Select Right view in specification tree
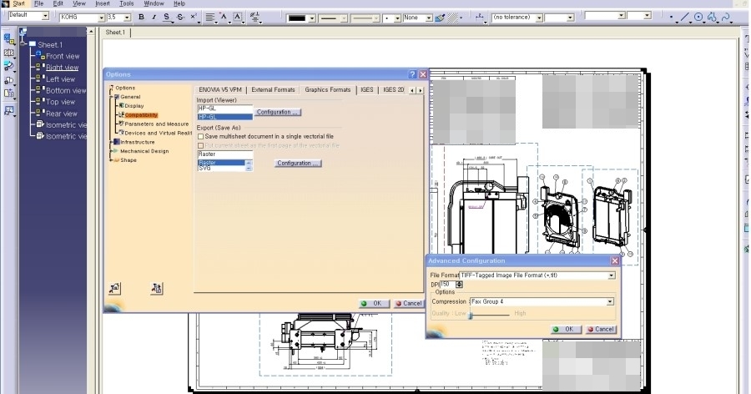 pyautogui.click(x=63, y=68)
